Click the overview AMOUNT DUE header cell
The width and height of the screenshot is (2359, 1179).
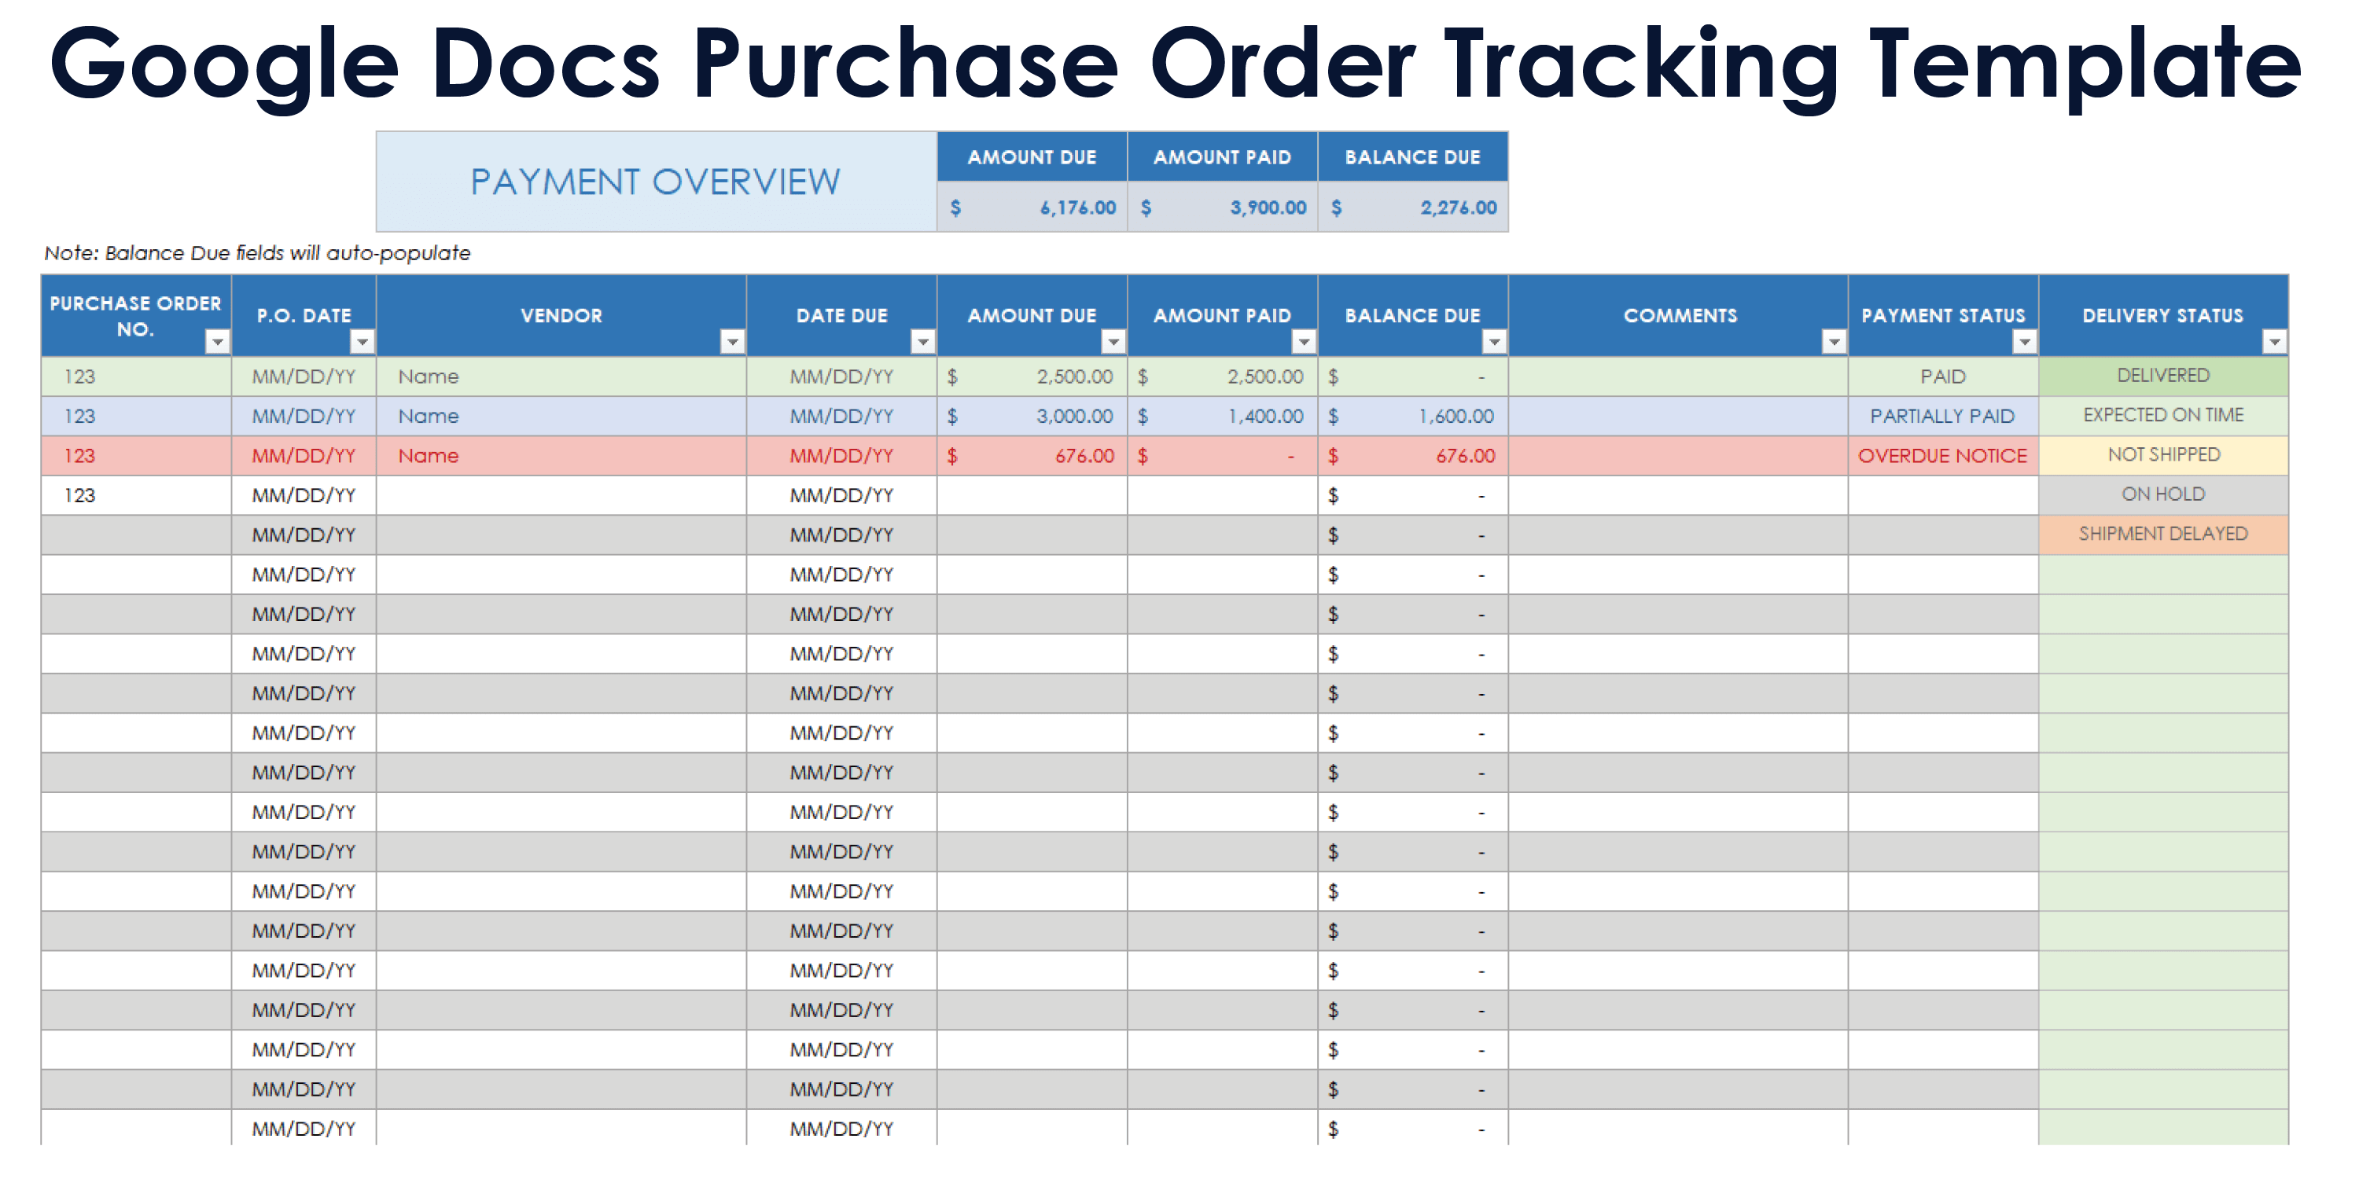(1032, 156)
